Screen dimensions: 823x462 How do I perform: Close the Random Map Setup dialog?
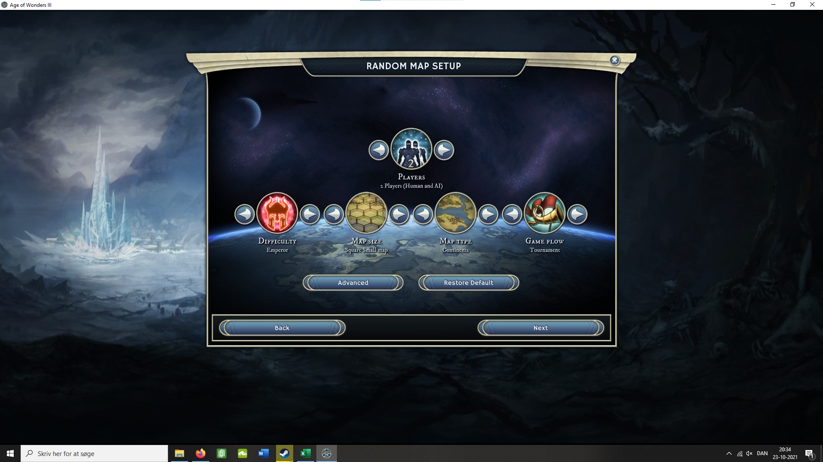coord(615,60)
